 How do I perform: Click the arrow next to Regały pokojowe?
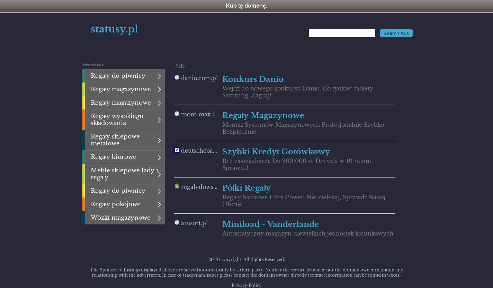[159, 204]
